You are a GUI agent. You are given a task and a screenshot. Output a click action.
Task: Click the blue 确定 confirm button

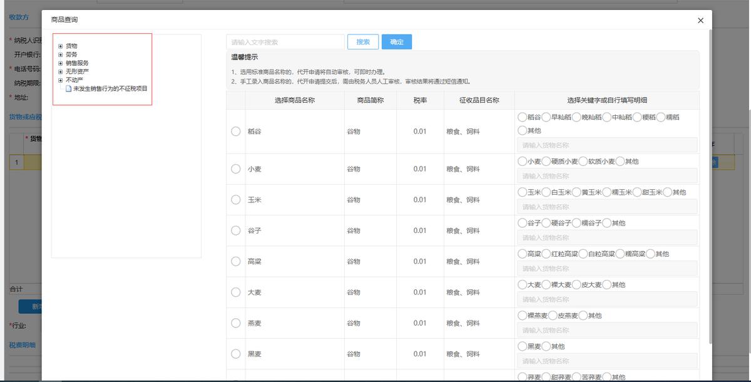click(396, 41)
